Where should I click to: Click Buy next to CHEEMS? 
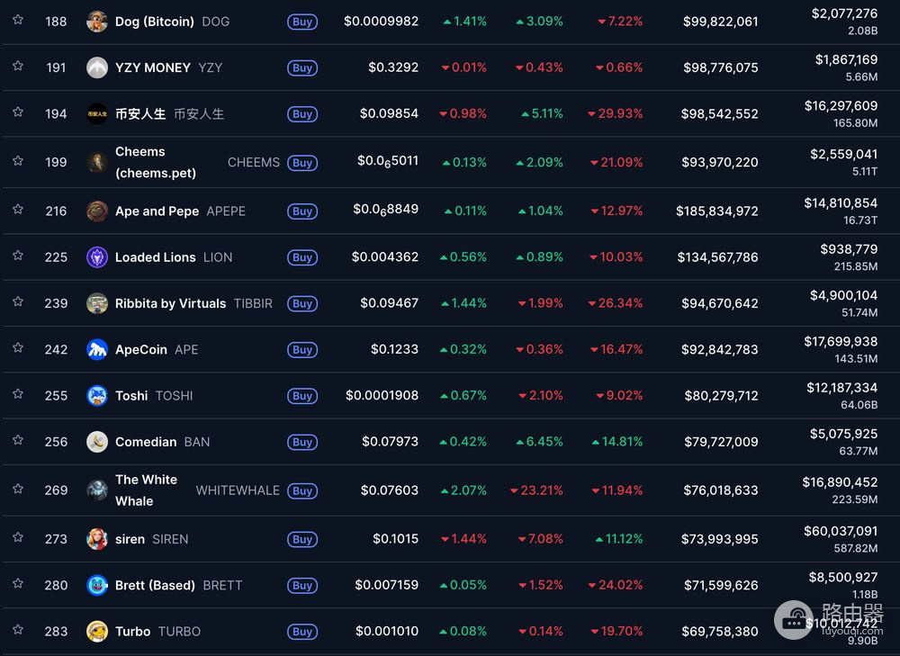(302, 162)
